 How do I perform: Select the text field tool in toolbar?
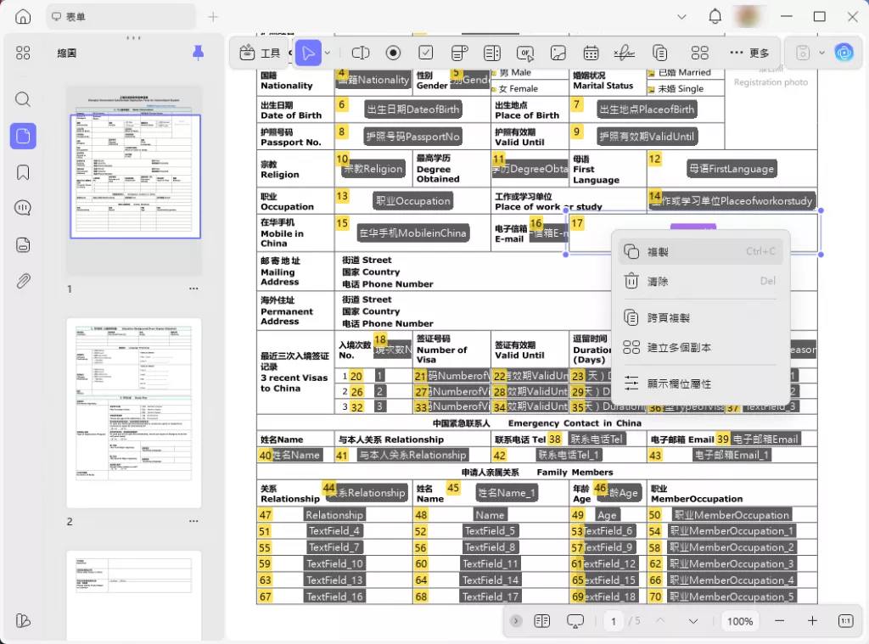coord(361,53)
